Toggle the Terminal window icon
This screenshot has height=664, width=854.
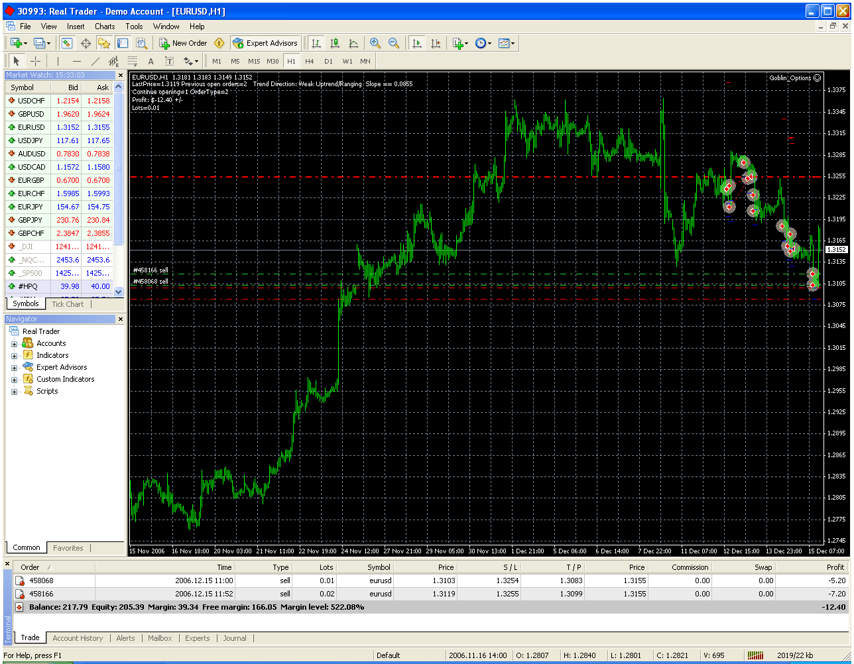[123, 43]
